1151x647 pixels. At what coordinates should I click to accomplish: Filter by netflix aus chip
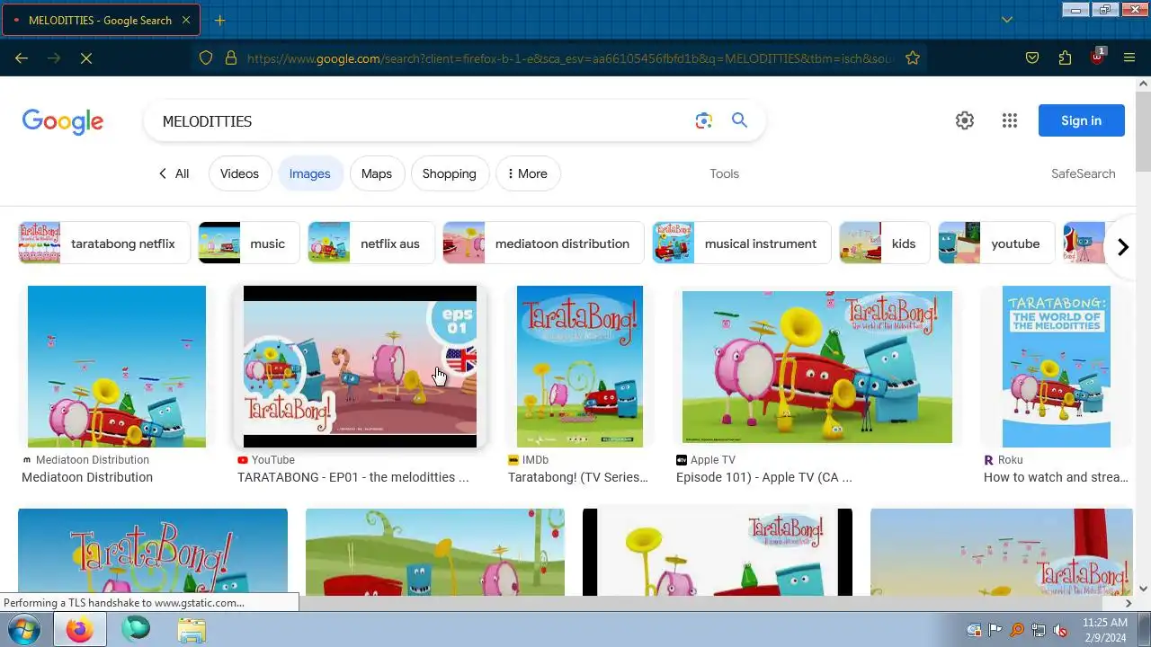pyautogui.click(x=370, y=244)
